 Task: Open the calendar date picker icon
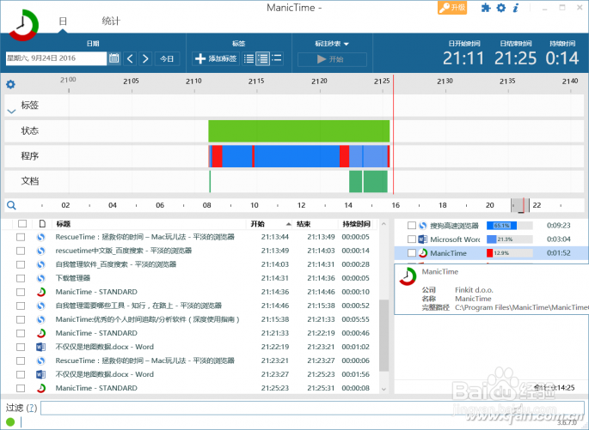(x=114, y=58)
